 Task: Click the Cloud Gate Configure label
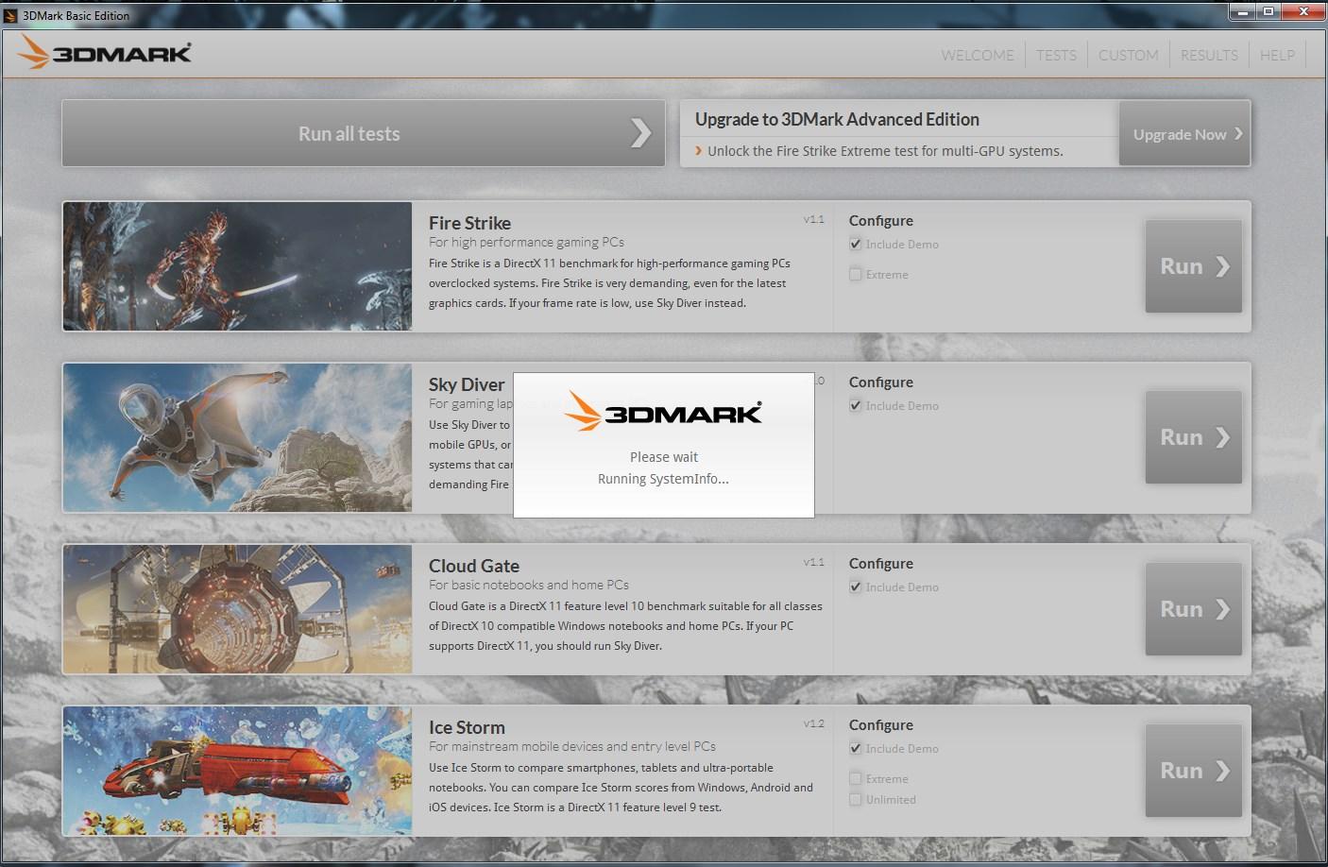point(880,563)
